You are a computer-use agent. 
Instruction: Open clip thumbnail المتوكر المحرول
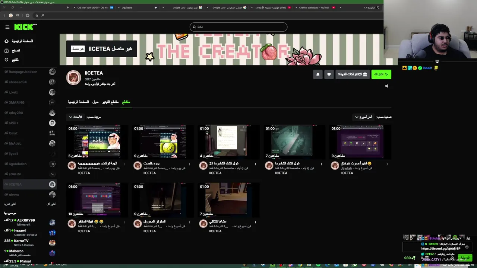162,200
